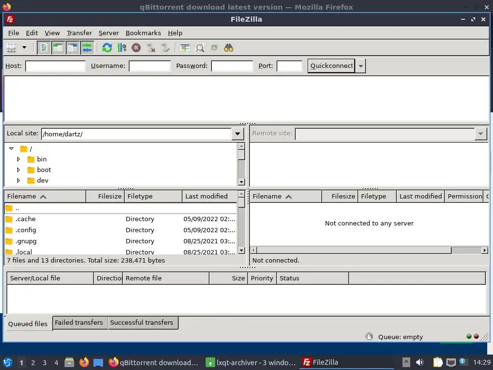Toggle message log display

[x=44, y=48]
